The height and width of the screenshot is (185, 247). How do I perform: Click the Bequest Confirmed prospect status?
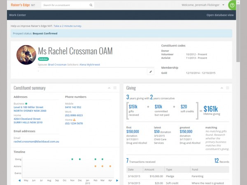(x=45, y=34)
